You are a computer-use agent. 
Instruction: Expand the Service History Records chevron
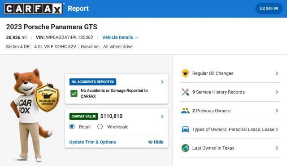(x=277, y=92)
